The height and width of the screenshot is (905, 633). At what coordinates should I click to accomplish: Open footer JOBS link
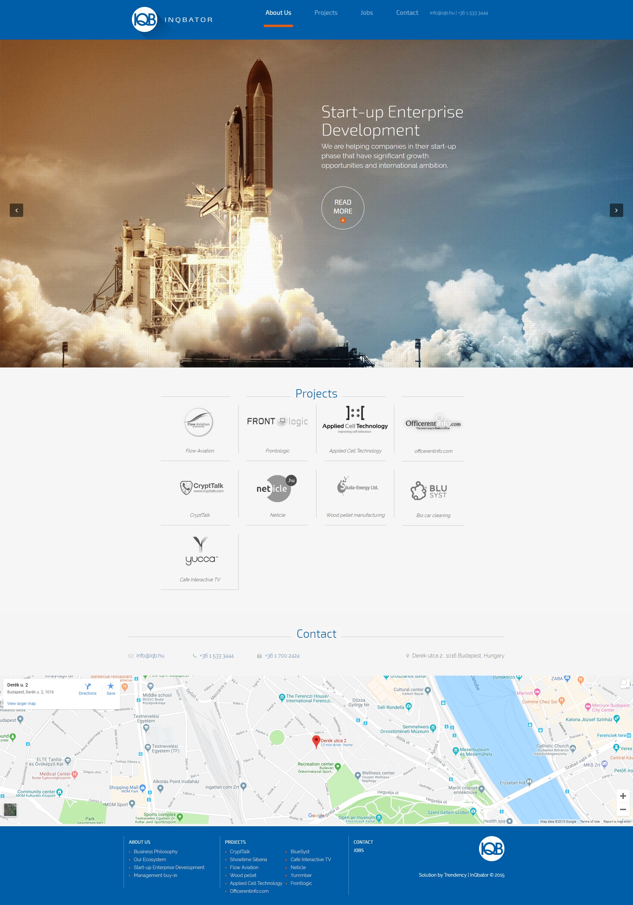(358, 850)
